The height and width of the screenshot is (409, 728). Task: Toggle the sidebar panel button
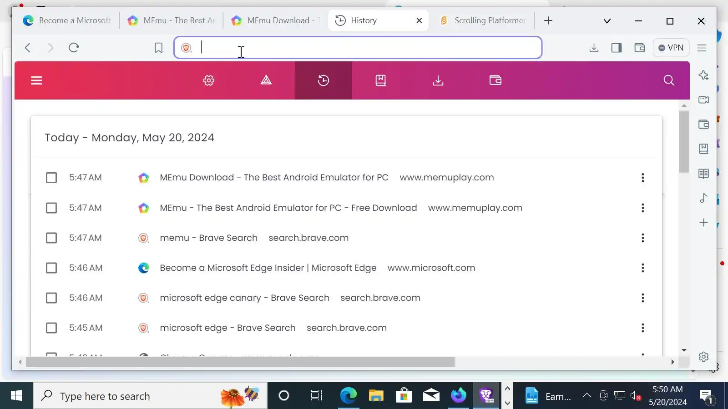pyautogui.click(x=617, y=48)
